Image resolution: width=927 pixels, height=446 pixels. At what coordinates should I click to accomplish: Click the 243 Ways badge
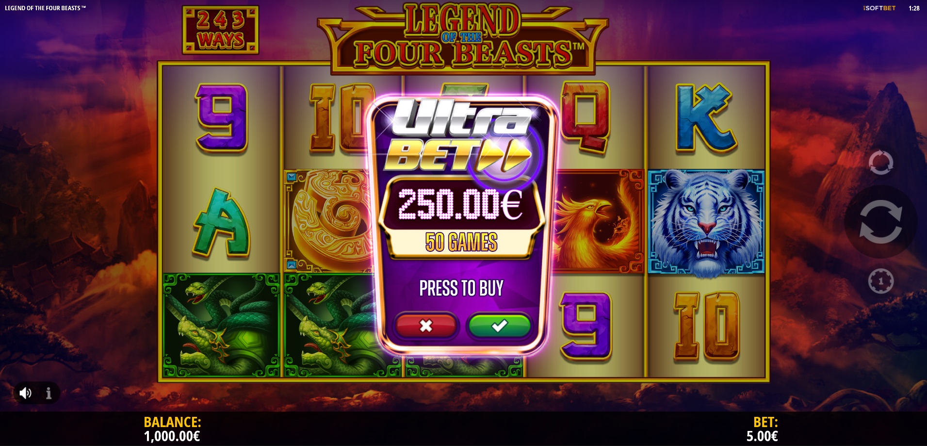pos(221,30)
